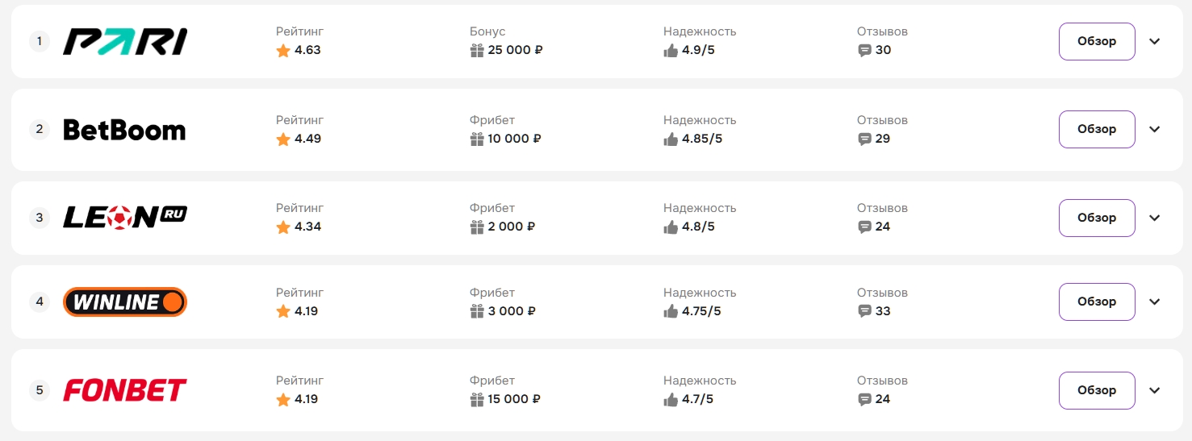Image resolution: width=1192 pixels, height=441 pixels.
Task: Expand the Fonbet row chevron
Action: click(x=1155, y=391)
